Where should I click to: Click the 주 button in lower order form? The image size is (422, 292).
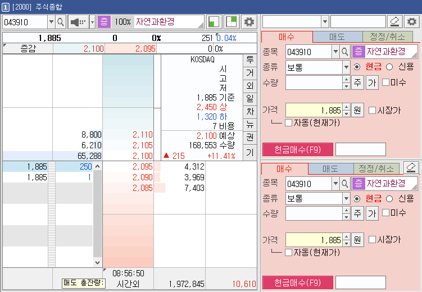coord(357,213)
